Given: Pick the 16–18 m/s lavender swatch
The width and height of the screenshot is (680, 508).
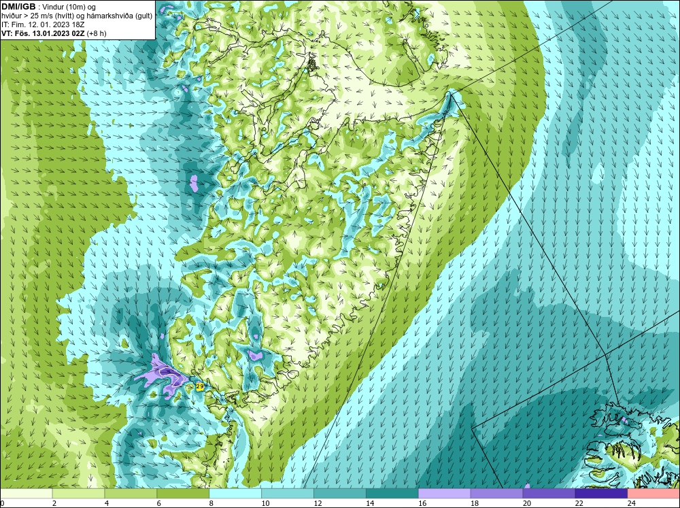Looking at the screenshot, I should click(444, 494).
